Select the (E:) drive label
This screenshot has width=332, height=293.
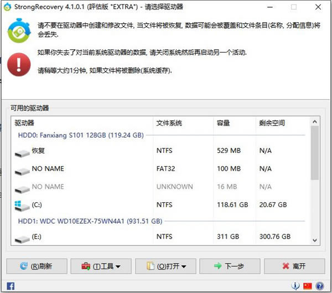coord(37,237)
